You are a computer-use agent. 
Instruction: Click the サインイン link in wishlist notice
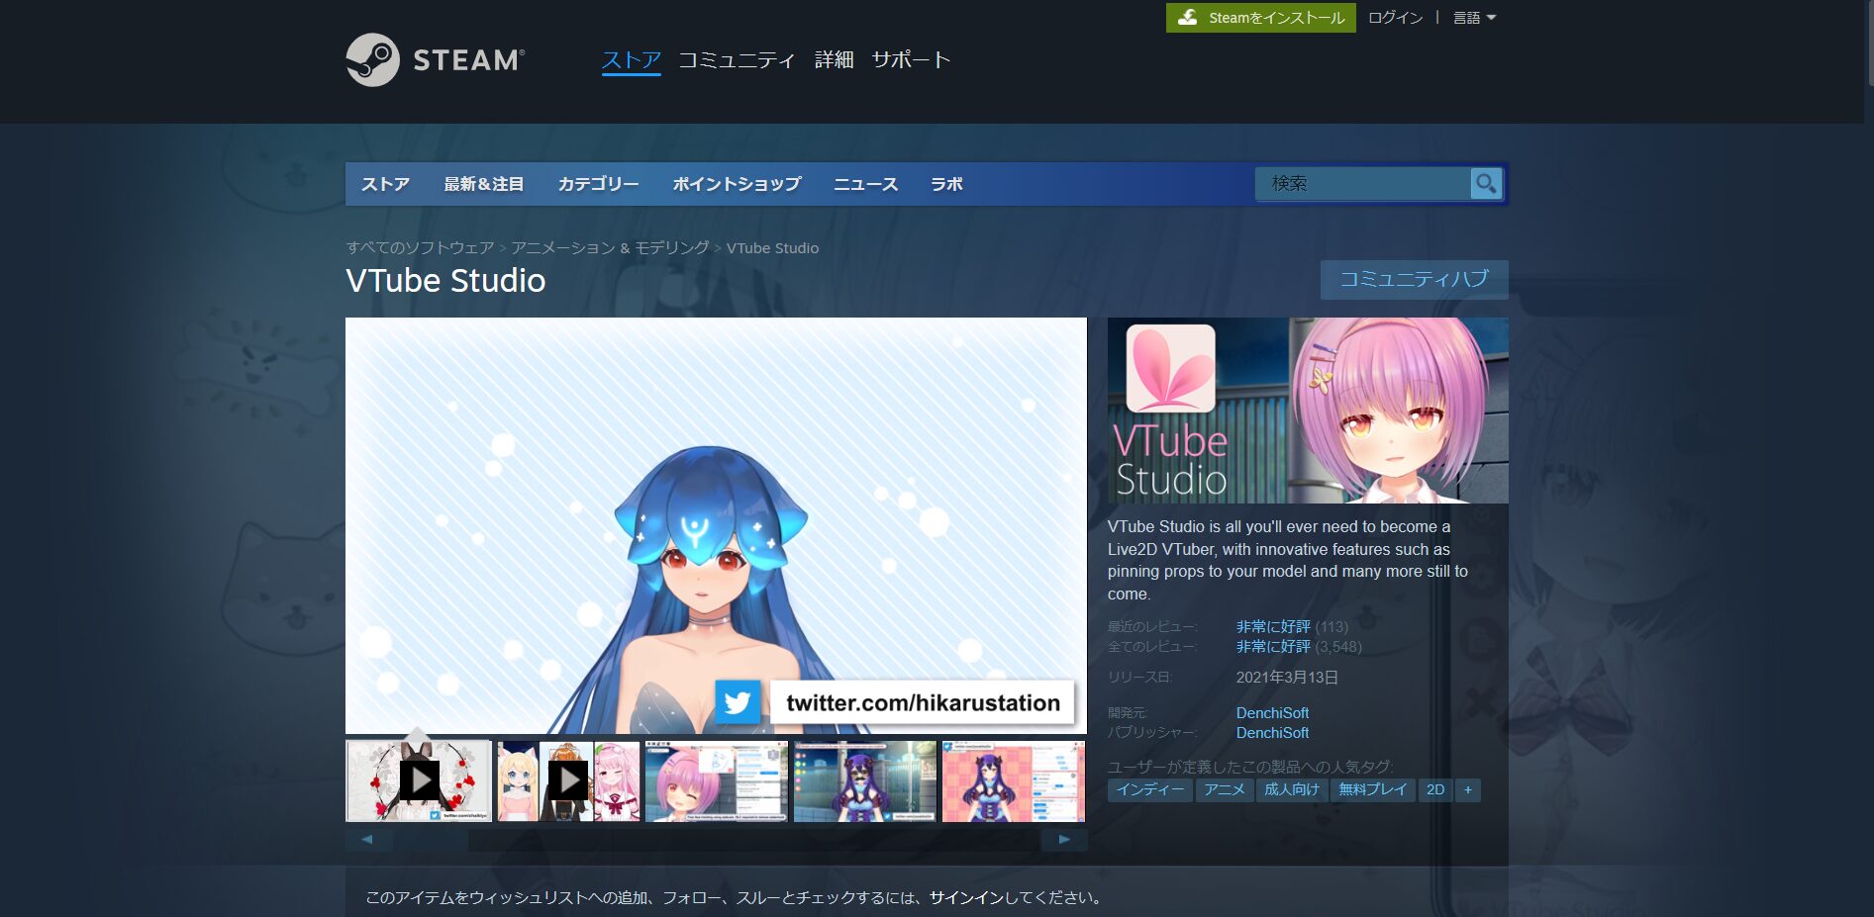click(x=966, y=898)
